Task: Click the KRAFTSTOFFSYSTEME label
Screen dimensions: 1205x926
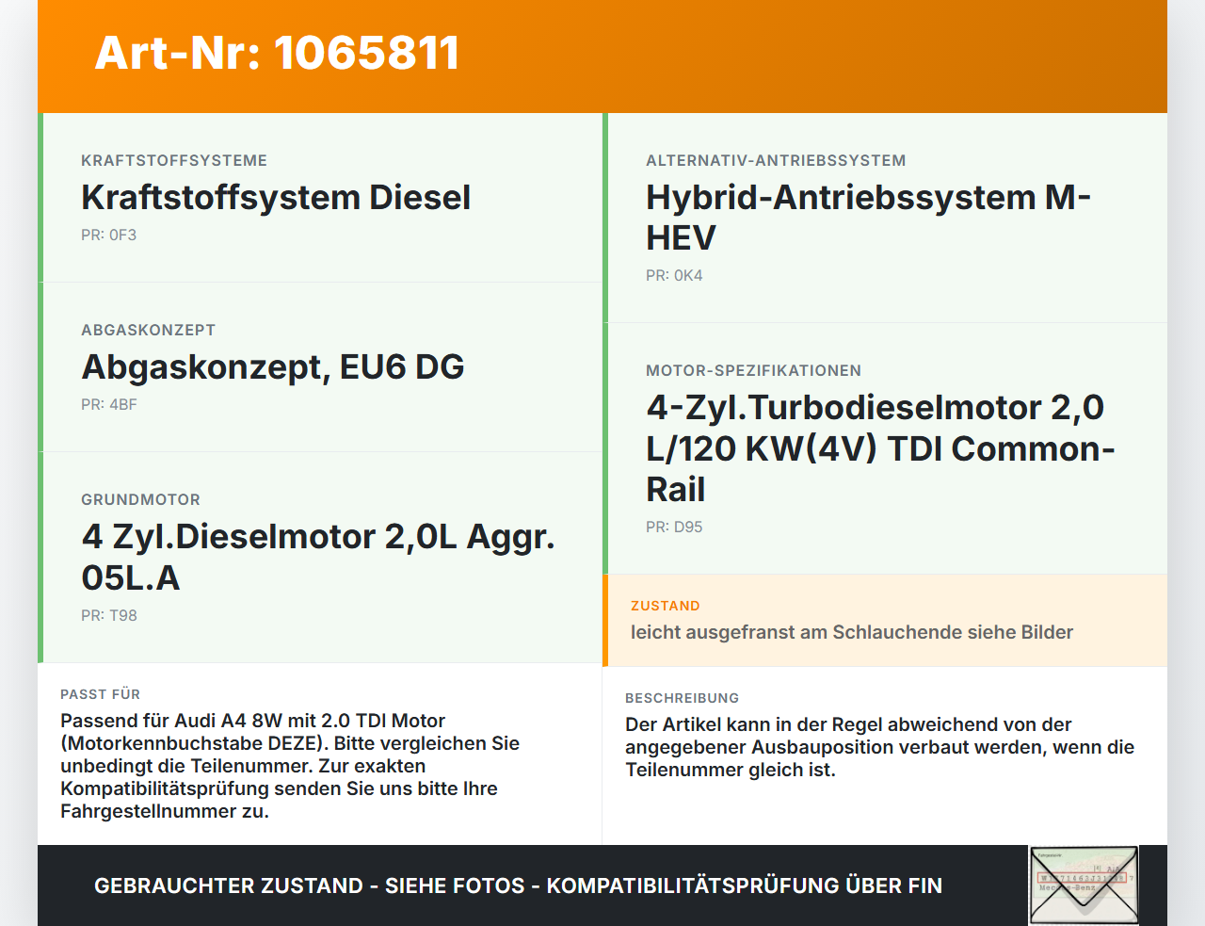Action: click(x=174, y=160)
